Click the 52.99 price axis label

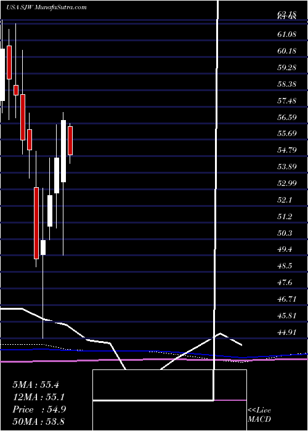(x=286, y=183)
